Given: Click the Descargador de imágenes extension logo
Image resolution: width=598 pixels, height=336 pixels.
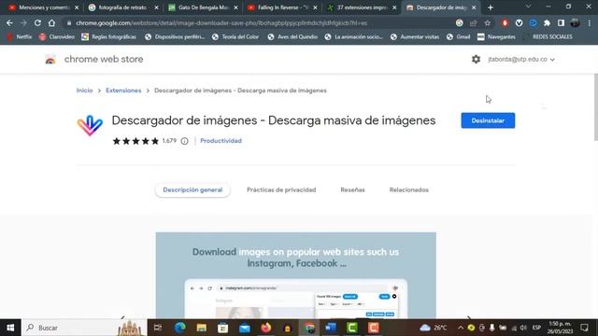Looking at the screenshot, I should (90, 125).
